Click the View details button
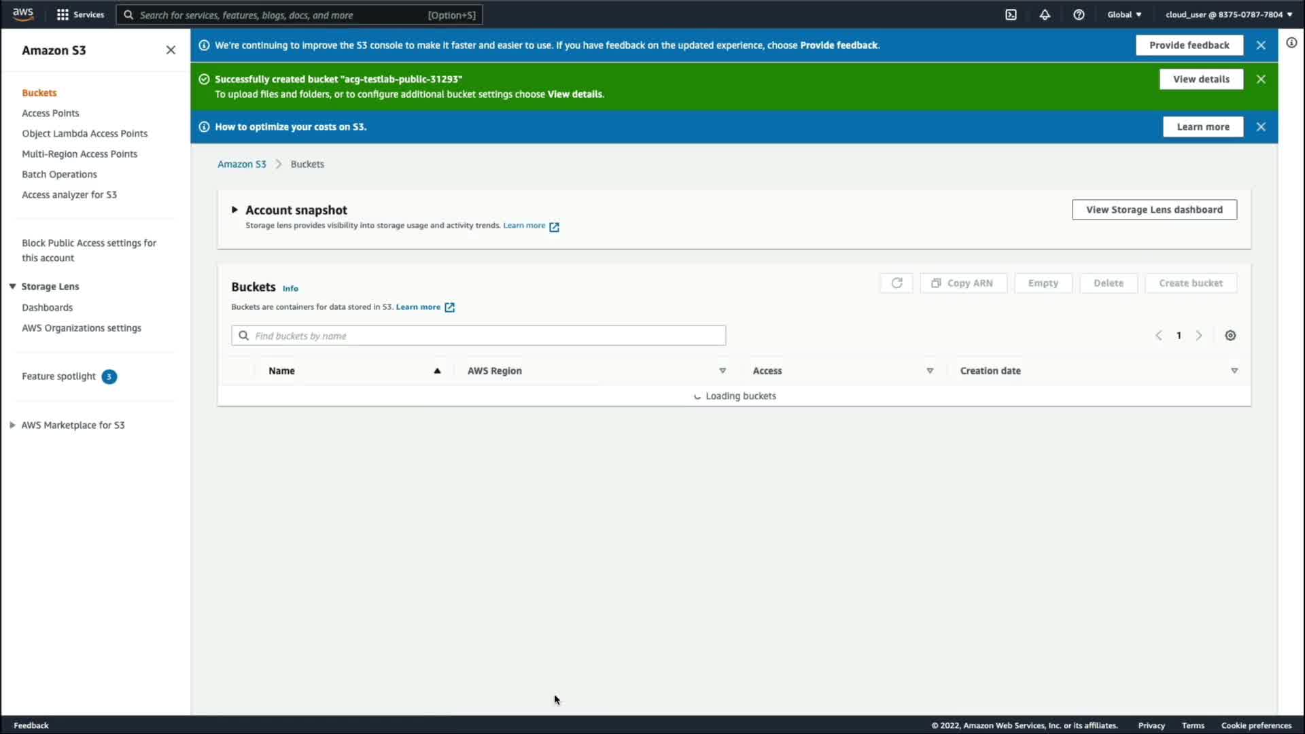 coord(1201,79)
